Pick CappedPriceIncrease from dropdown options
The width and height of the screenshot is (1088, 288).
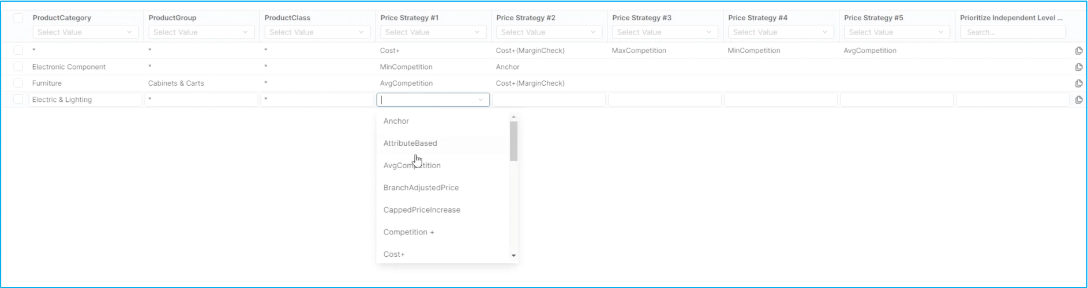422,210
